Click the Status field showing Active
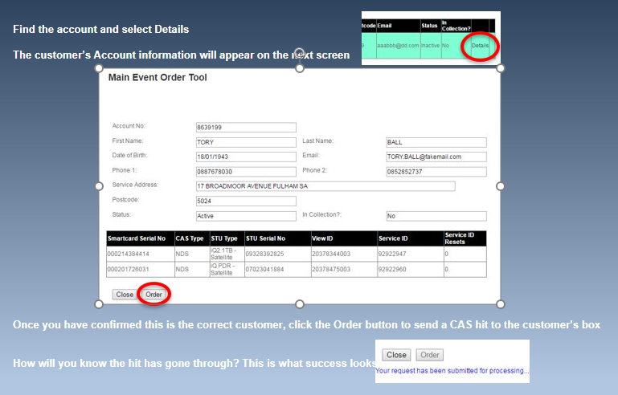Image resolution: width=618 pixels, height=395 pixels. click(246, 216)
